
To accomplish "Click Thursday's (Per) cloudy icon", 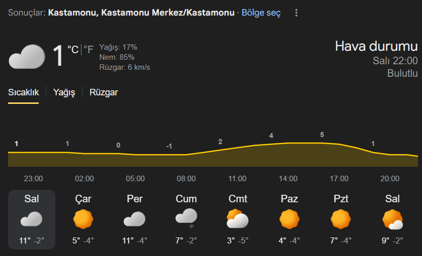I will pos(134,219).
